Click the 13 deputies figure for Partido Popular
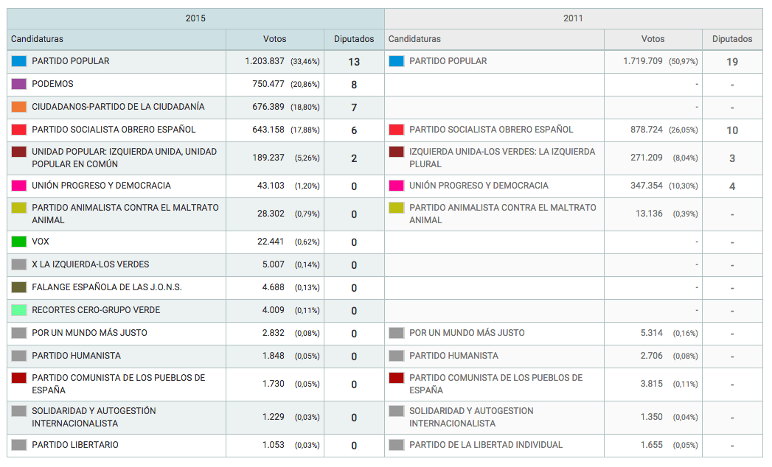This screenshot has width=772, height=467. pos(354,62)
